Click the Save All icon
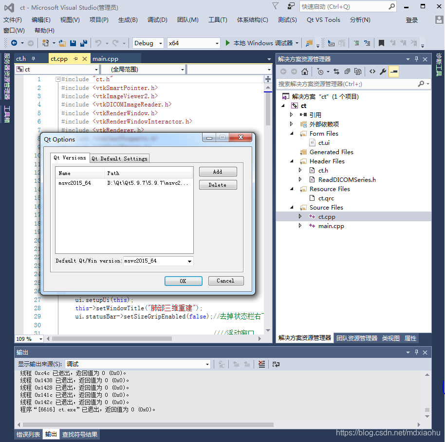The height and width of the screenshot is (442, 445). [84, 43]
